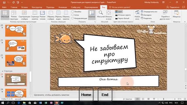
Task: Open the Конструктор tab
Action: (x=37, y=7)
